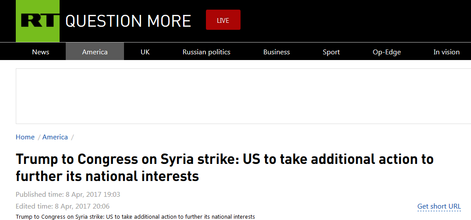Click the empty banner ad box

(243, 96)
